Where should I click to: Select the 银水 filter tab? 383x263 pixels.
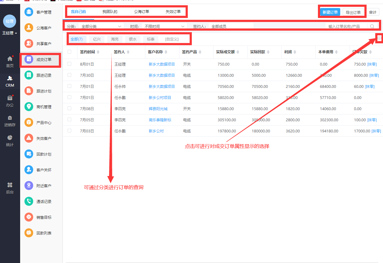coord(133,39)
